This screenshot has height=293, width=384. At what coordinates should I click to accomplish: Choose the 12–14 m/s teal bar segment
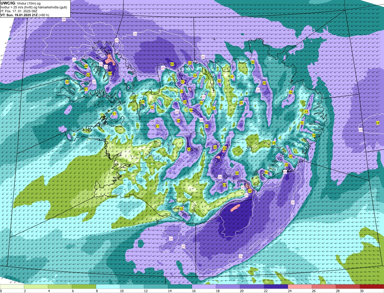pos(156,286)
